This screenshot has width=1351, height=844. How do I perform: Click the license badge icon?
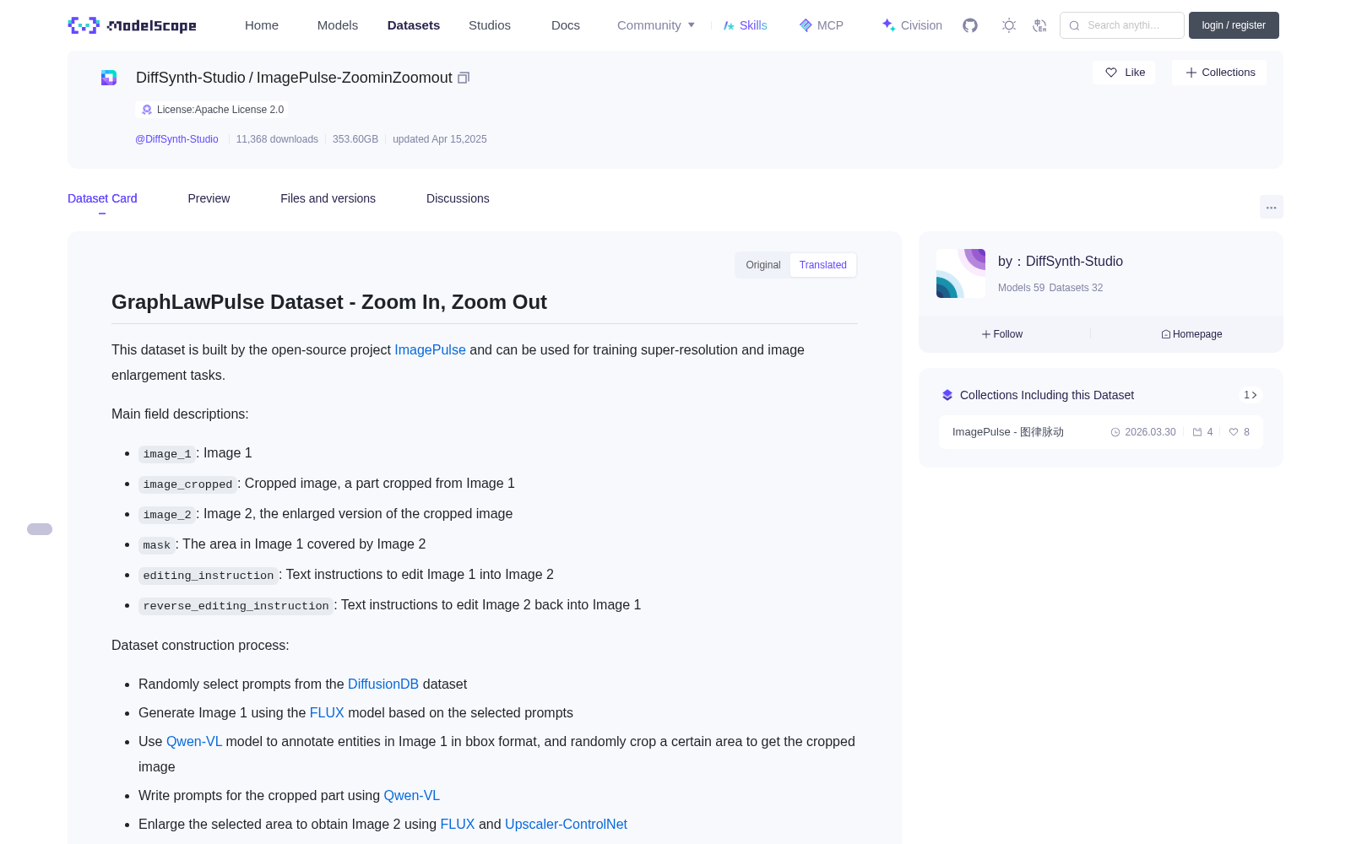click(147, 110)
